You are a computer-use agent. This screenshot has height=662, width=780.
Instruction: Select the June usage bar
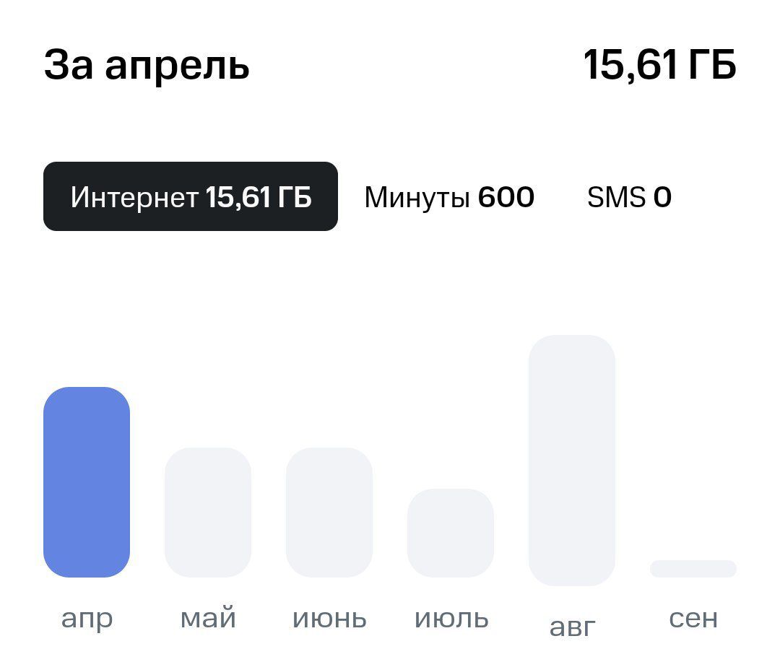coord(329,513)
